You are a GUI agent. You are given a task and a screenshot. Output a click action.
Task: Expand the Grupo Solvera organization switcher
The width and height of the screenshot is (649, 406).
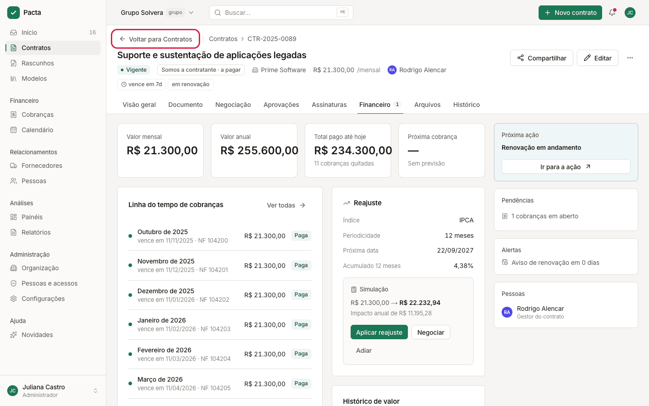pos(157,13)
